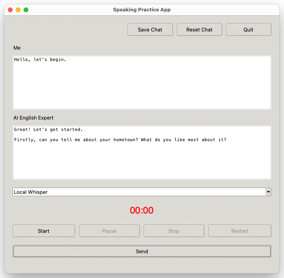Viewport: 284px width, 278px height.
Task: Minimize the window with the yellow button
Action: pos(18,10)
